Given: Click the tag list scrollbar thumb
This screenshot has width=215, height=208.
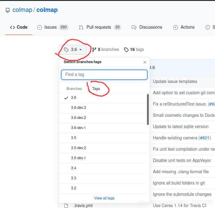Looking at the screenshot, I should tap(148, 109).
